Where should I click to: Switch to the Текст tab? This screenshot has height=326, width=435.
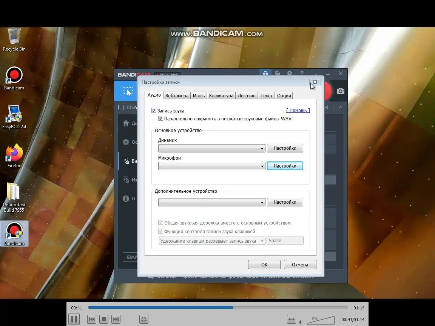[266, 95]
